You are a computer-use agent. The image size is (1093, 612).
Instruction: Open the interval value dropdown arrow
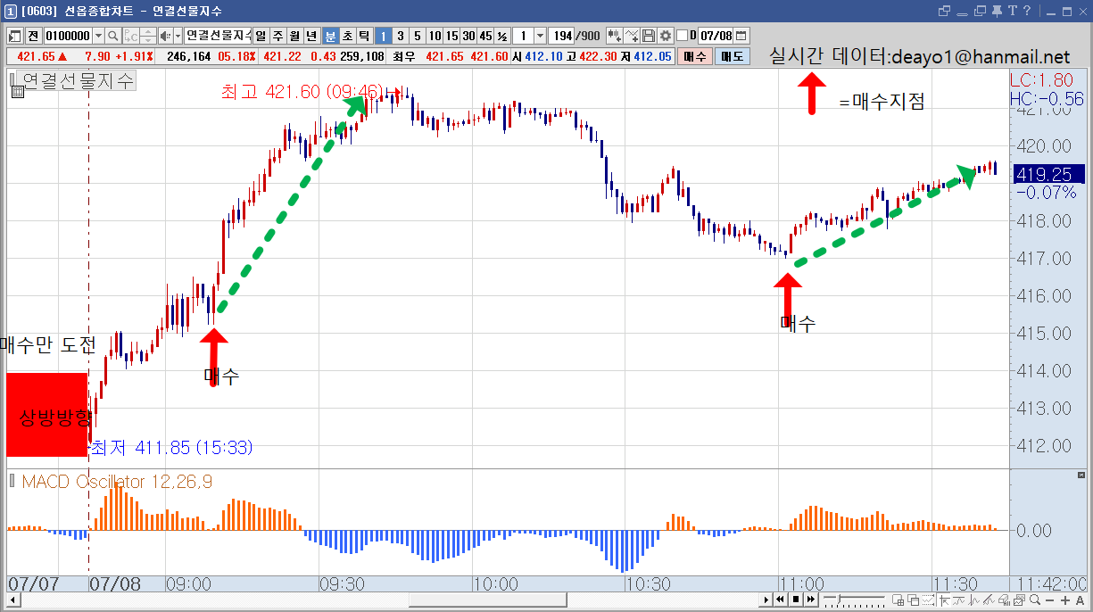[540, 36]
